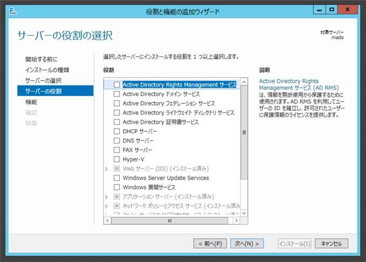Expand the Web サーバー (IIS) tree node
The height and width of the screenshot is (262, 366).
[107, 169]
